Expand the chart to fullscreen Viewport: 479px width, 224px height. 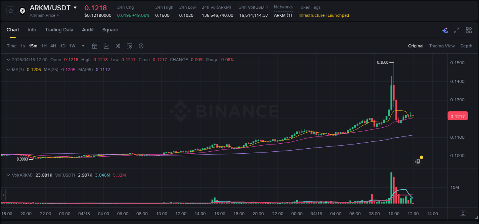456,30
